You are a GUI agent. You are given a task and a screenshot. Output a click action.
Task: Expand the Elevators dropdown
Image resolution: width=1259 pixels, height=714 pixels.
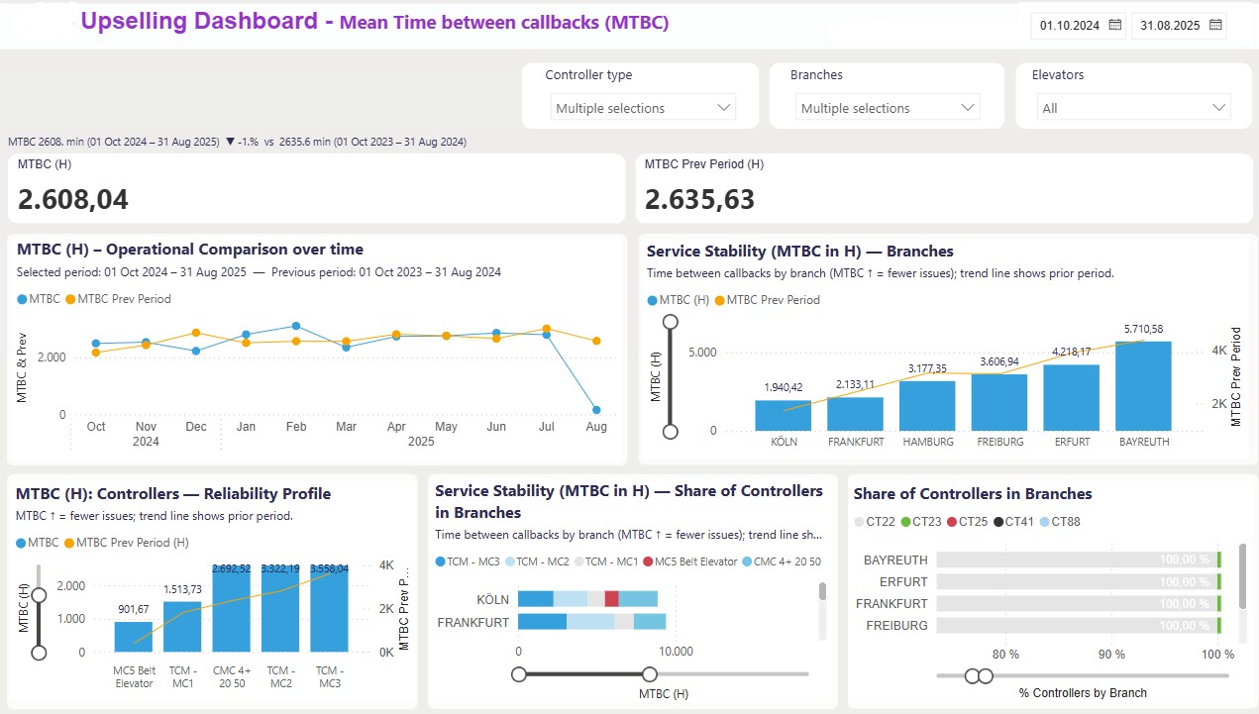1133,108
